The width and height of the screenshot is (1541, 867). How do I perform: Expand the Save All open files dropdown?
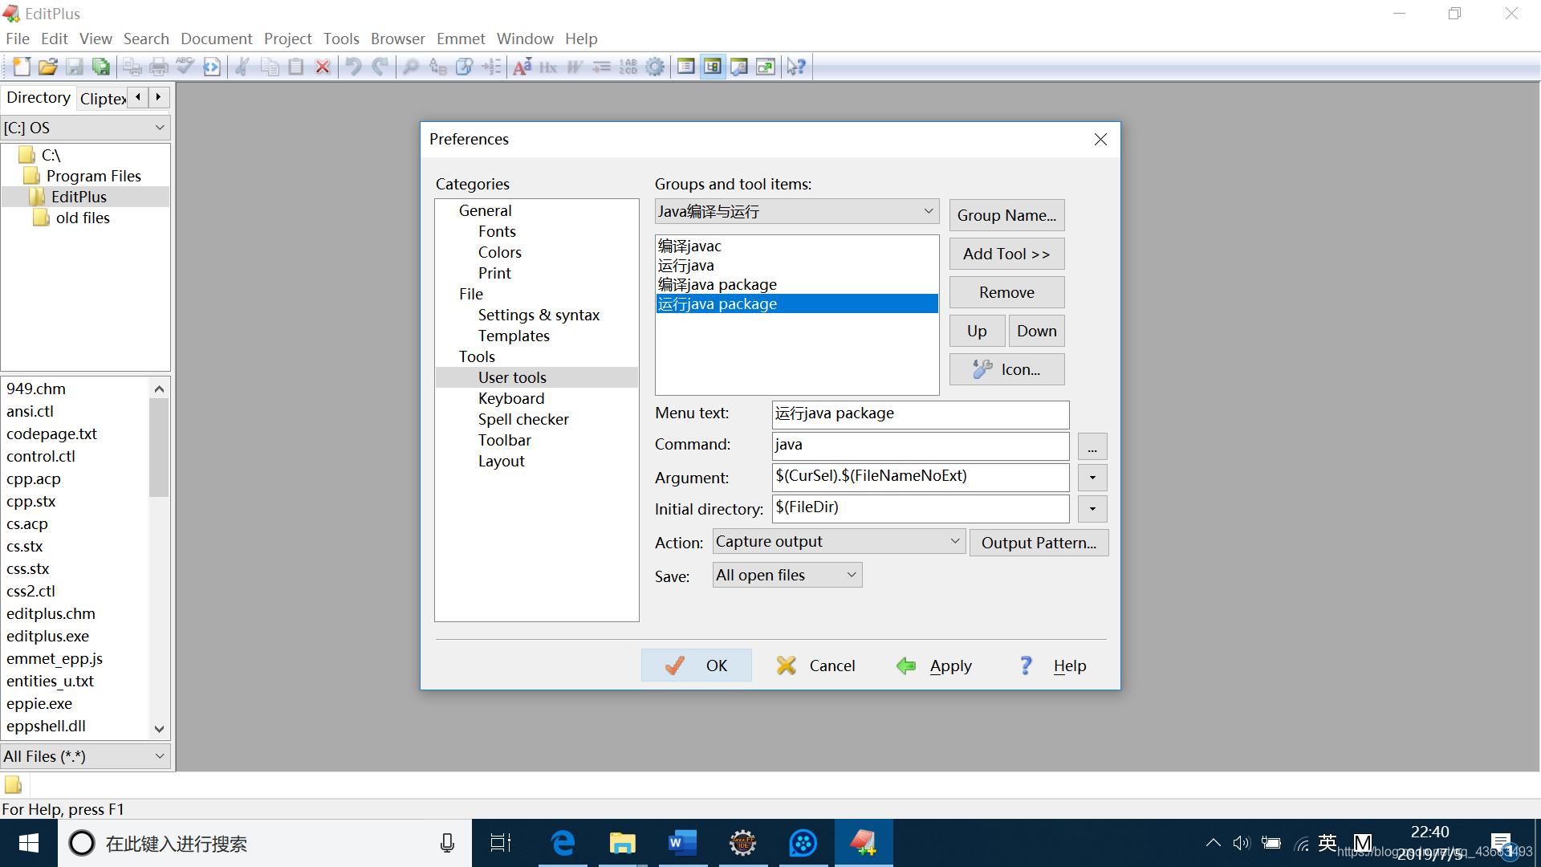pyautogui.click(x=851, y=575)
